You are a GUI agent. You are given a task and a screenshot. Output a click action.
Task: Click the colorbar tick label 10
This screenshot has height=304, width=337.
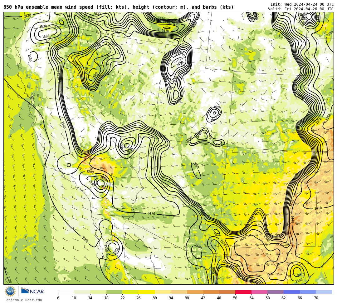74,298
